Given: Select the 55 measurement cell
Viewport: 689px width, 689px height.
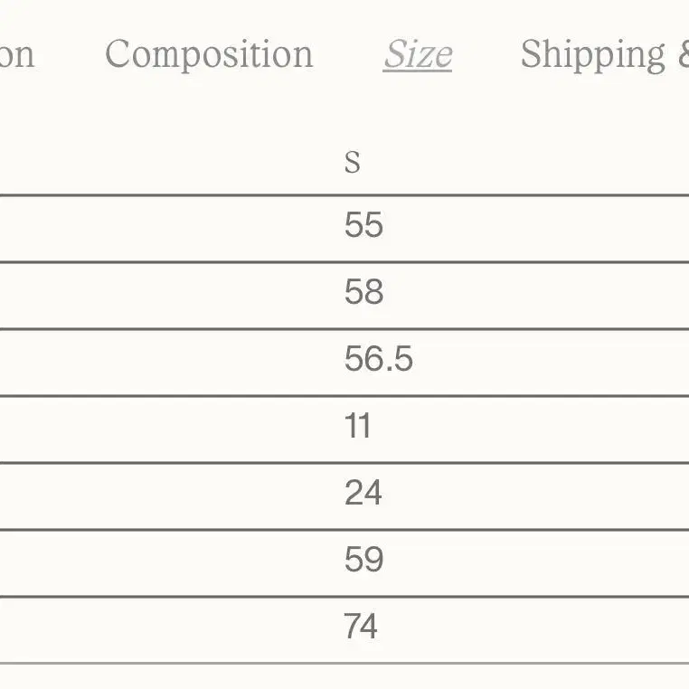Looking at the screenshot, I should [x=363, y=224].
